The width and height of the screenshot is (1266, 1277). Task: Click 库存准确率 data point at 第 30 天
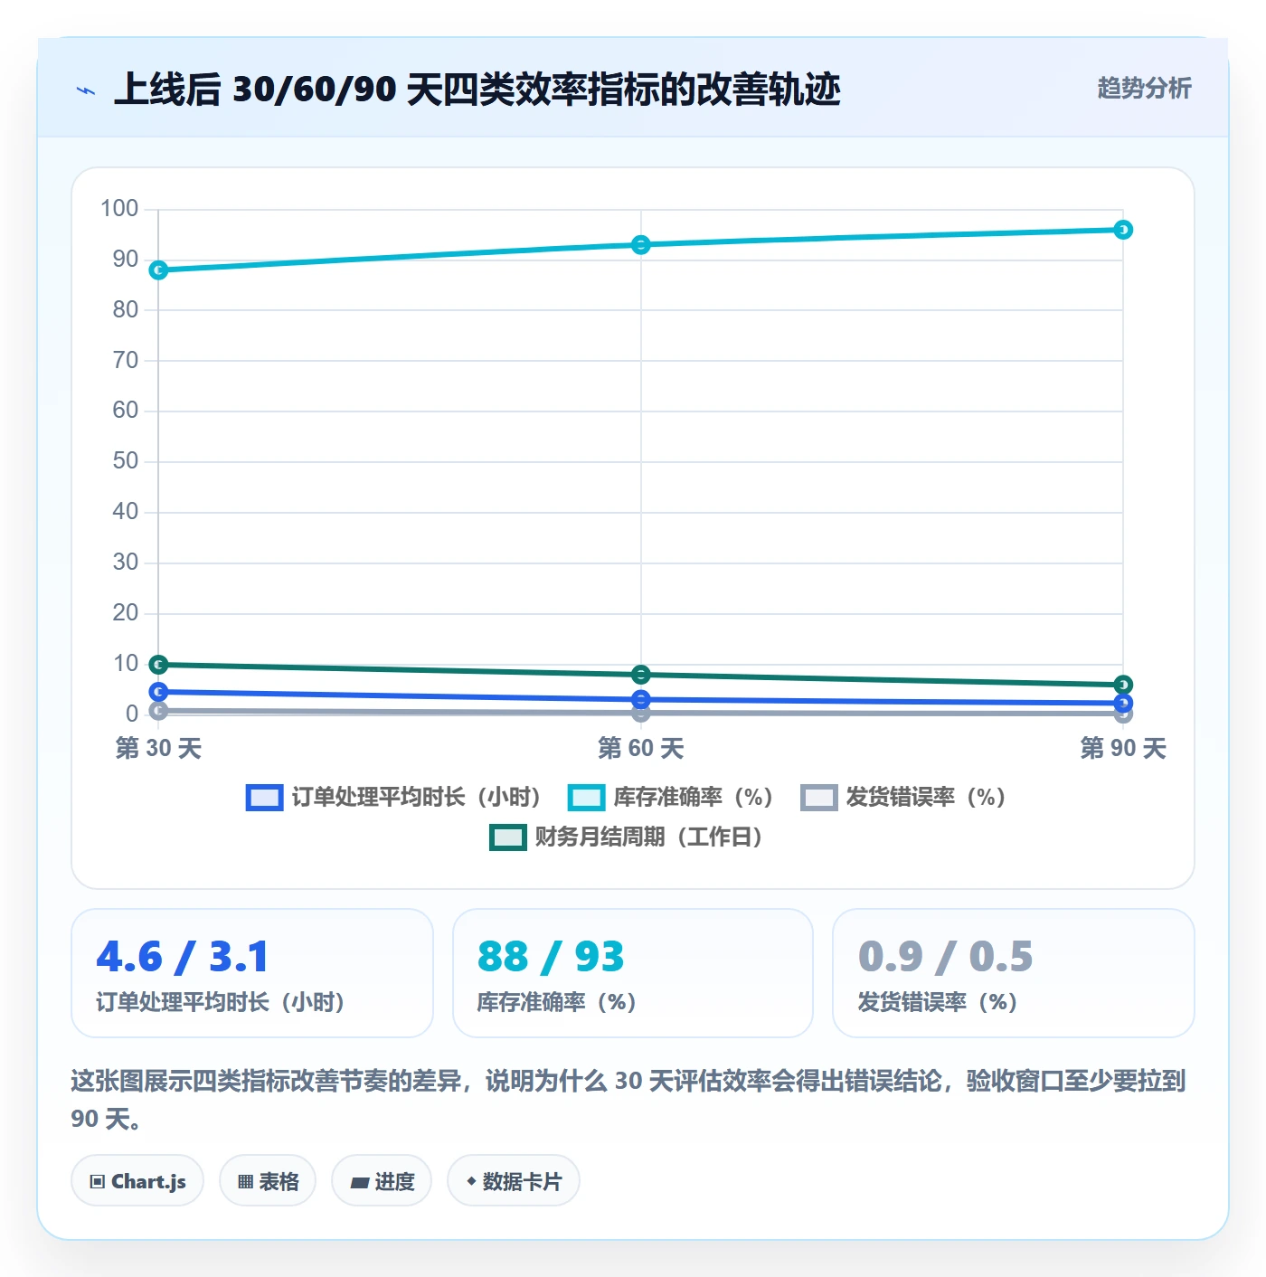pyautogui.click(x=158, y=270)
